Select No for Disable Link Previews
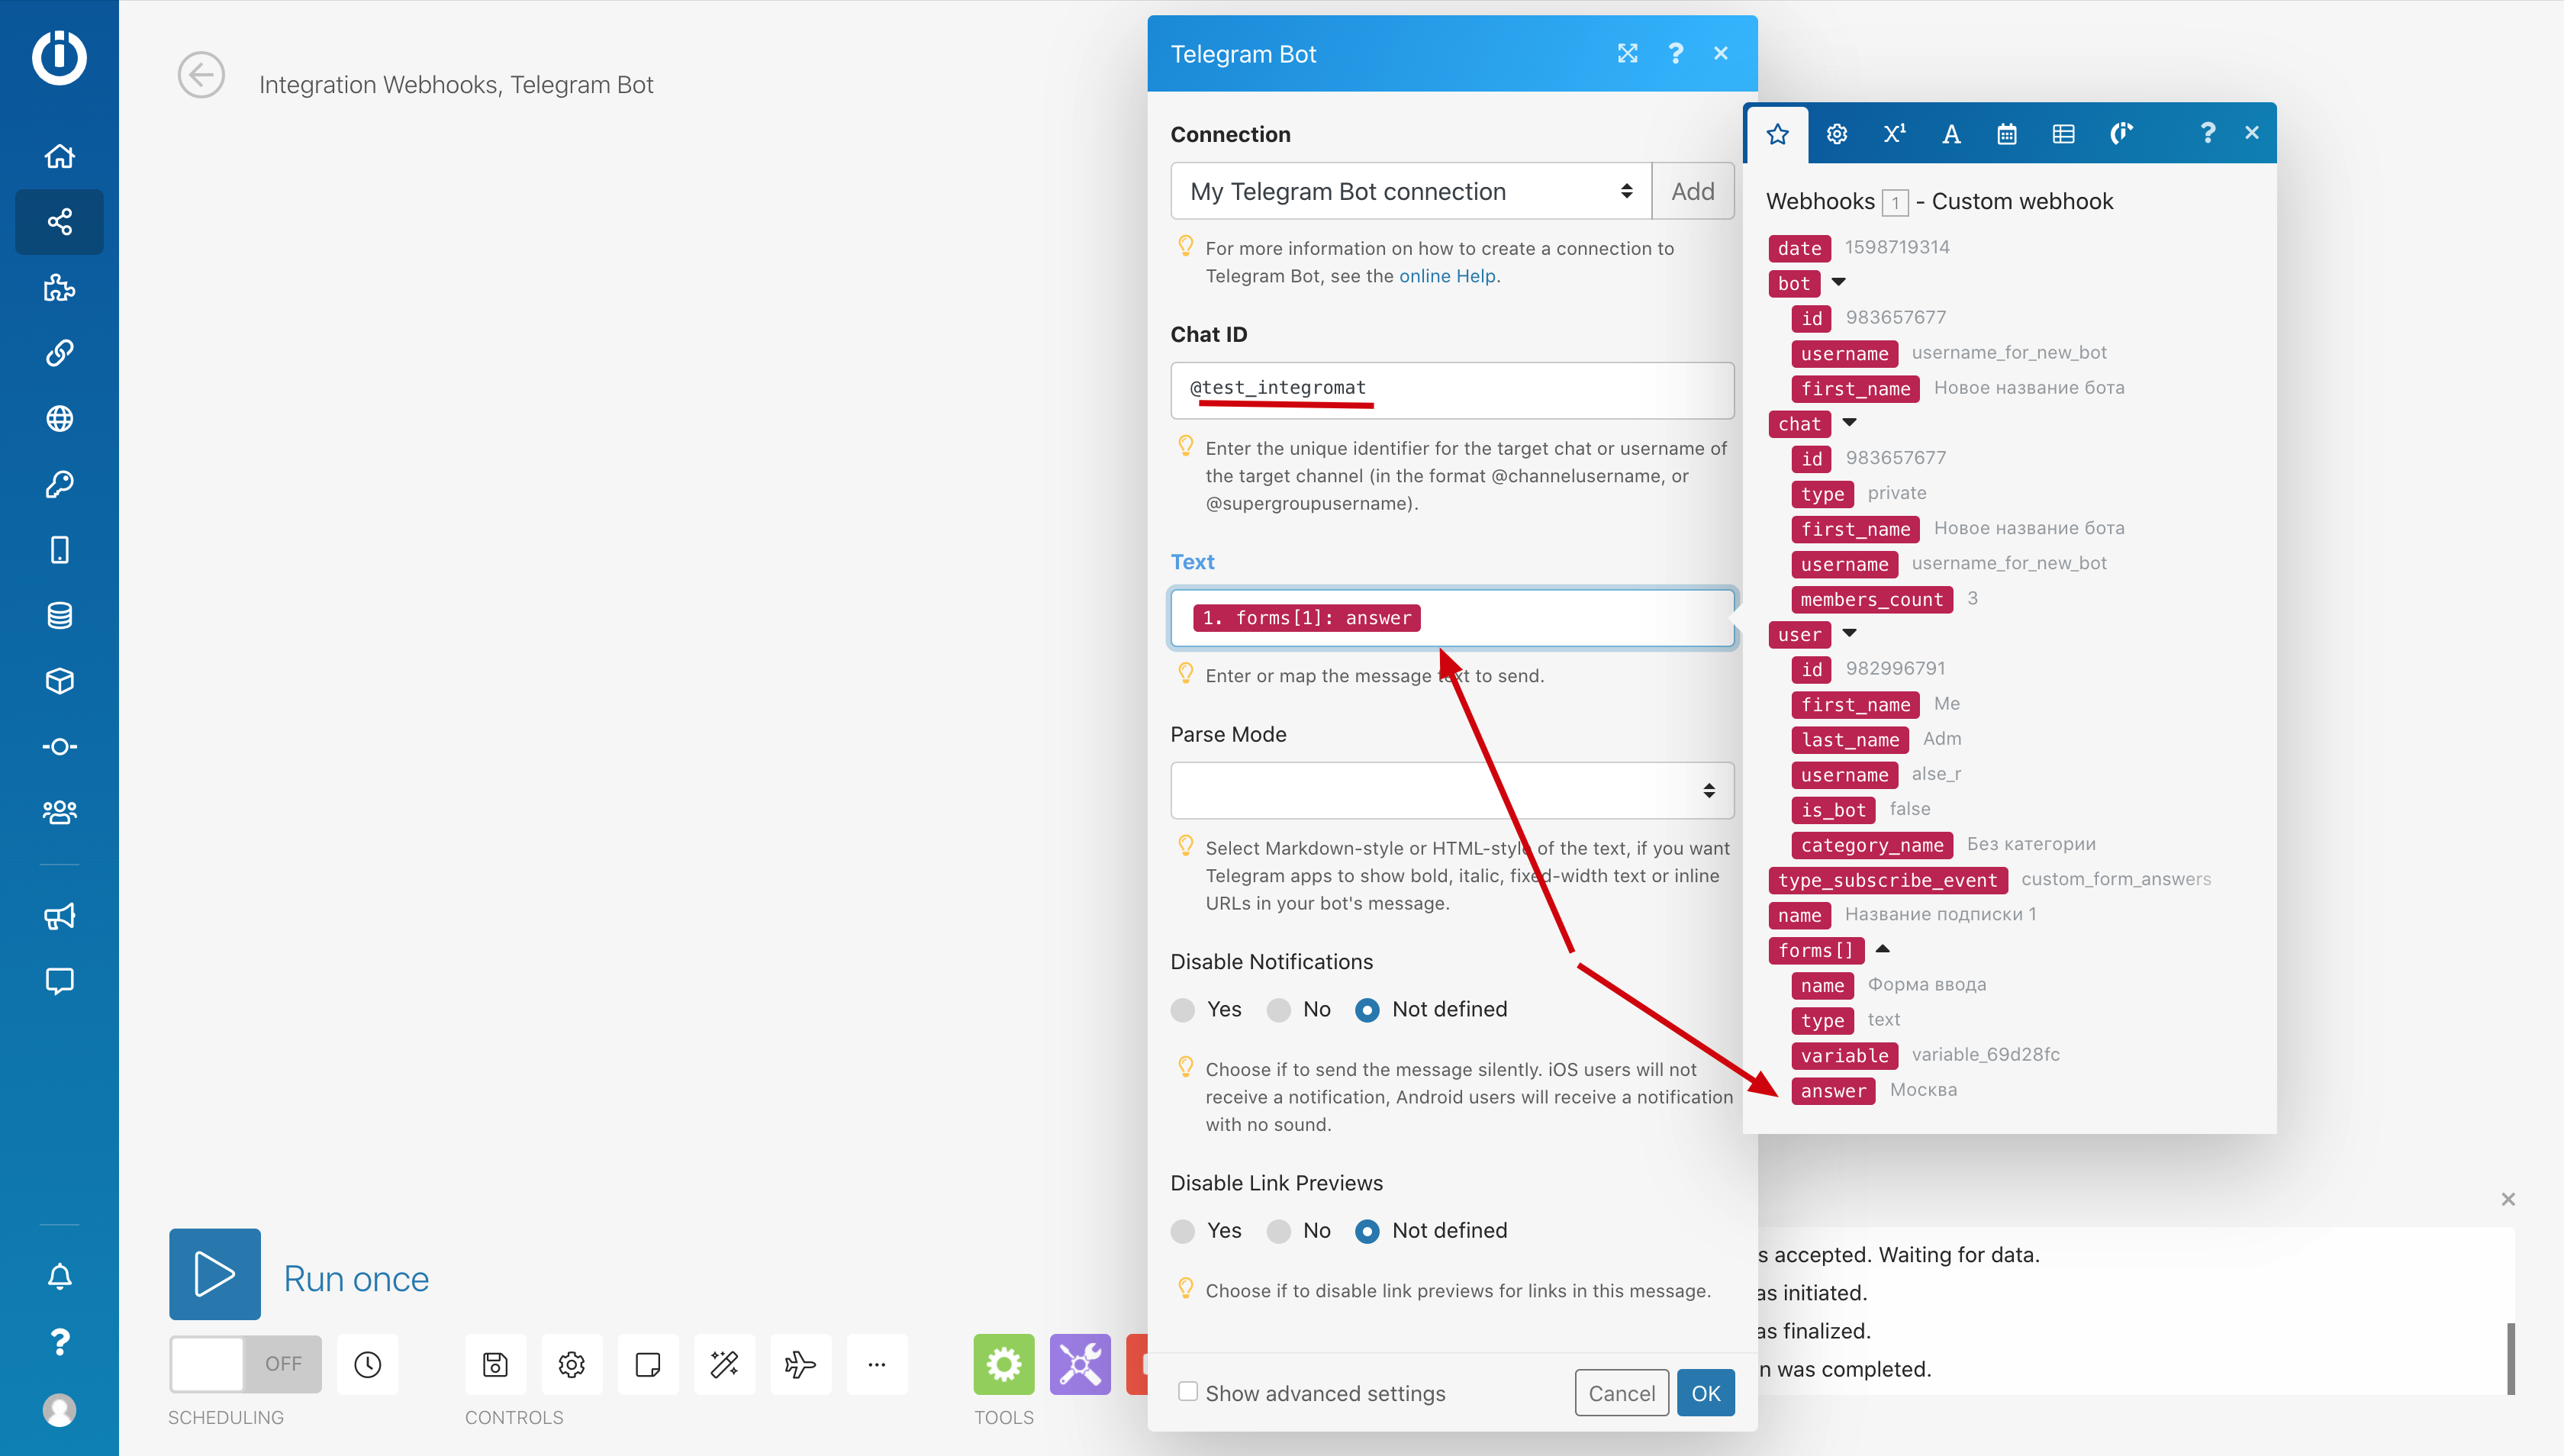This screenshot has width=2564, height=1456. 1279,1231
